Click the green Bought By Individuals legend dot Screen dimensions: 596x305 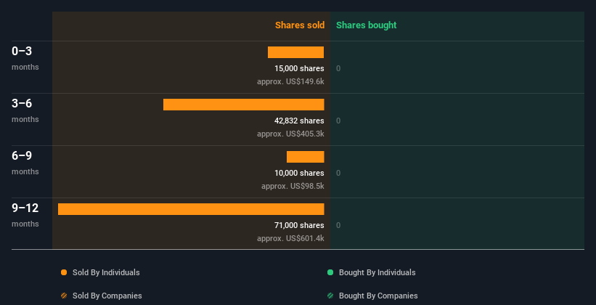(x=330, y=272)
